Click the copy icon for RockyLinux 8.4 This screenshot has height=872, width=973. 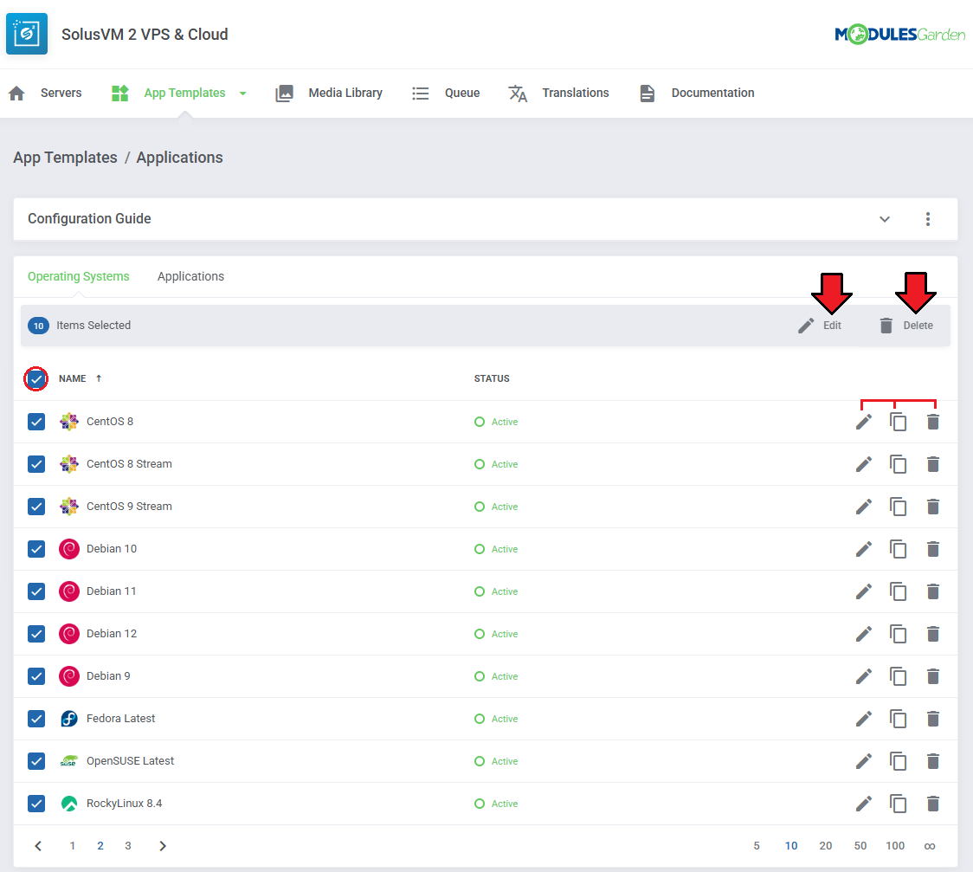pos(899,804)
